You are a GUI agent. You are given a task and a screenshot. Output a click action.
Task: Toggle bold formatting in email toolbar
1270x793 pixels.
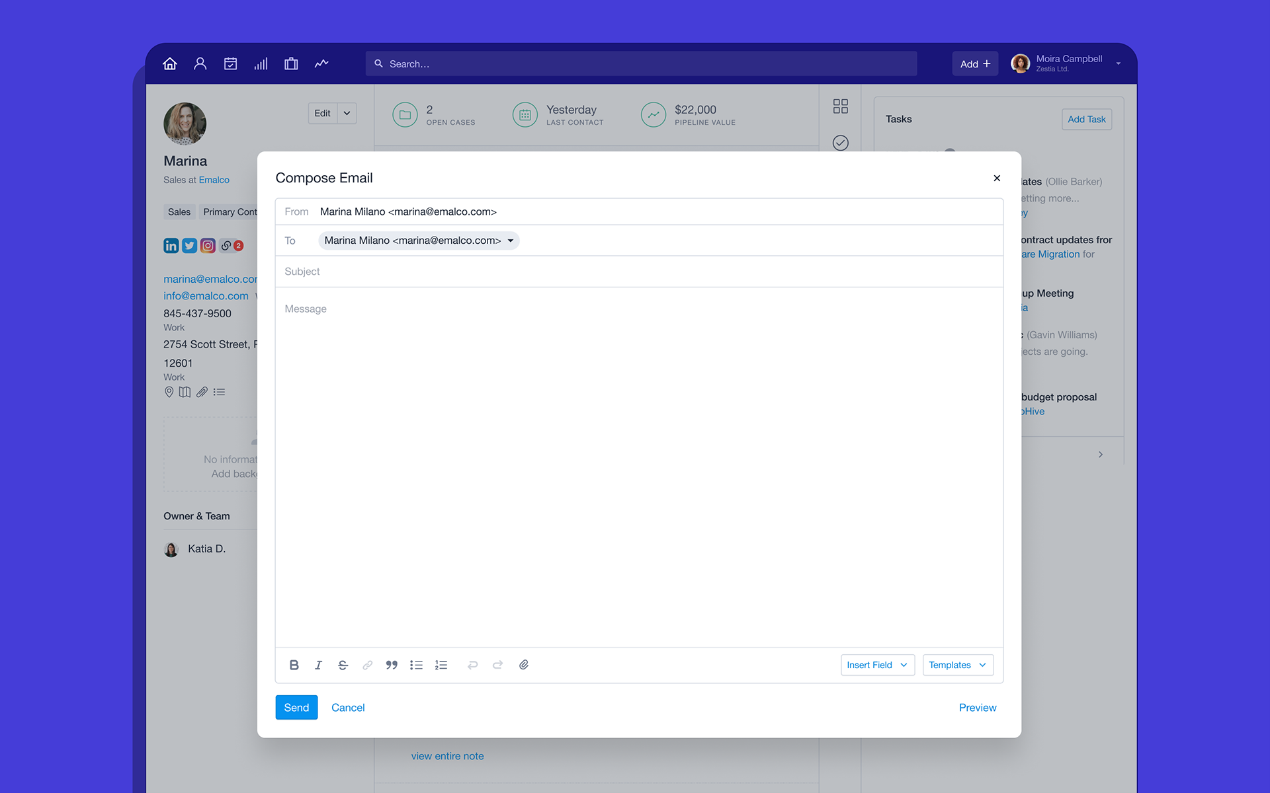[294, 665]
